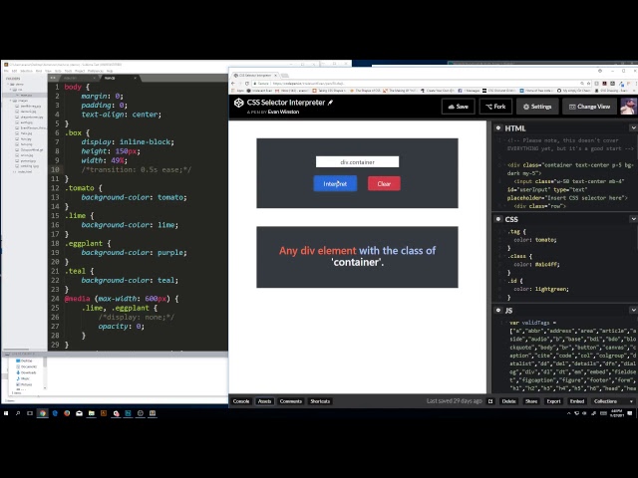Click 'Last saved 29 days ago' text
The width and height of the screenshot is (638, 478).
point(455,401)
